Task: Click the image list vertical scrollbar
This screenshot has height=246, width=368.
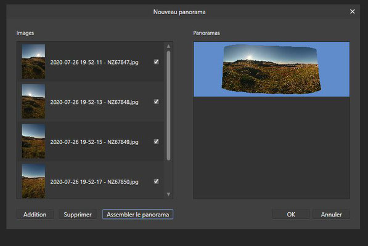Action: (168, 106)
